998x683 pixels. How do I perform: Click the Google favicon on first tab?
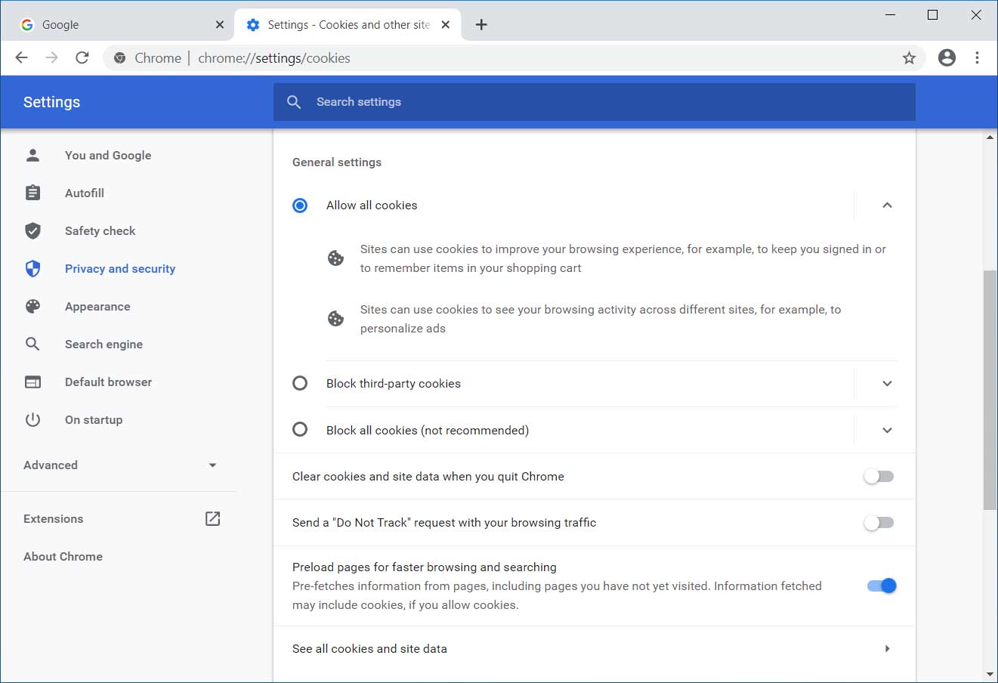coord(27,25)
